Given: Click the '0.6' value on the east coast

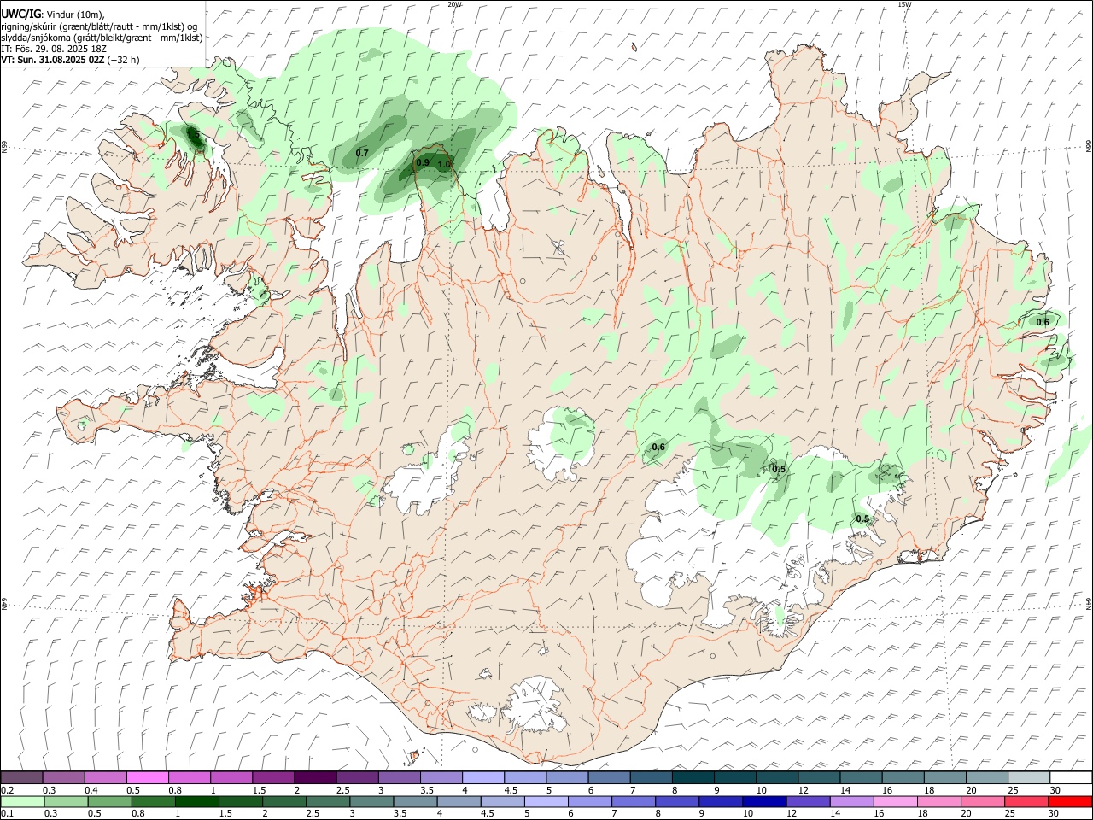Looking at the screenshot, I should click(x=1043, y=322).
